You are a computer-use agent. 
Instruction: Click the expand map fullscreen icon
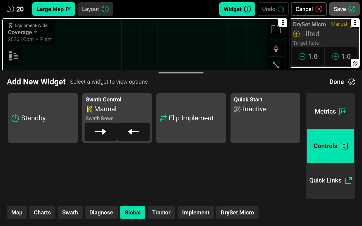[276, 65]
